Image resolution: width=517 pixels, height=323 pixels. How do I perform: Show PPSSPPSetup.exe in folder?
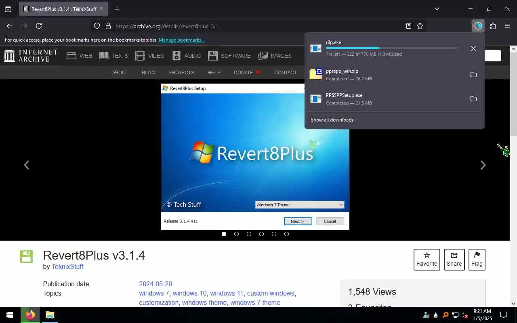click(x=473, y=99)
